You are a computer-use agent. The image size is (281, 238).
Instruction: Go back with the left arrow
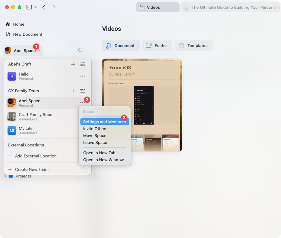pos(44,7)
